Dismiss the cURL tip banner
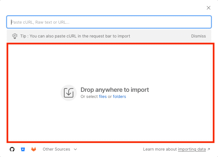218x157 pixels. coord(198,36)
